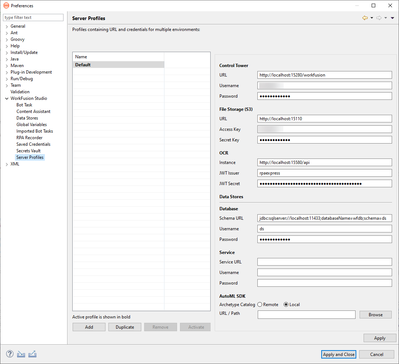
Task: Click the OCR Instance field
Action: (325, 162)
